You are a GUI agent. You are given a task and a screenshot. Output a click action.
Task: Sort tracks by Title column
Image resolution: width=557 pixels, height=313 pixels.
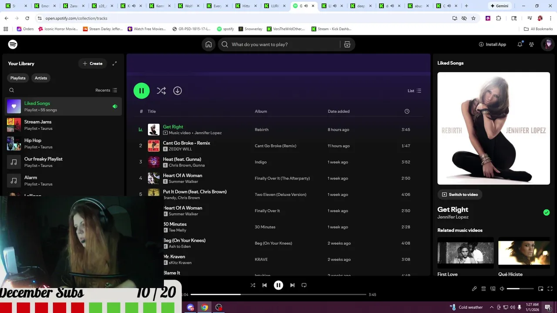[151, 111]
